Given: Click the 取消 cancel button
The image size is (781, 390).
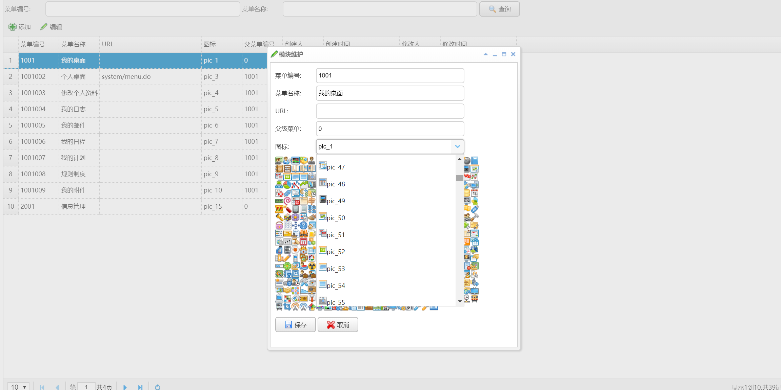Looking at the screenshot, I should click(338, 324).
